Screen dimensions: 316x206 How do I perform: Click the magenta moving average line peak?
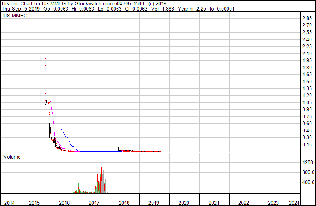[x=50, y=101]
